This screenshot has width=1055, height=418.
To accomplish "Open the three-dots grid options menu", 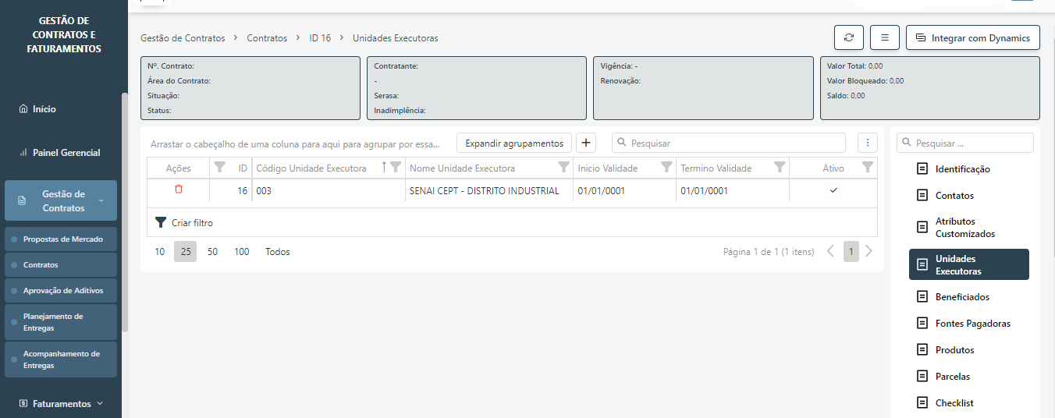I will [867, 143].
